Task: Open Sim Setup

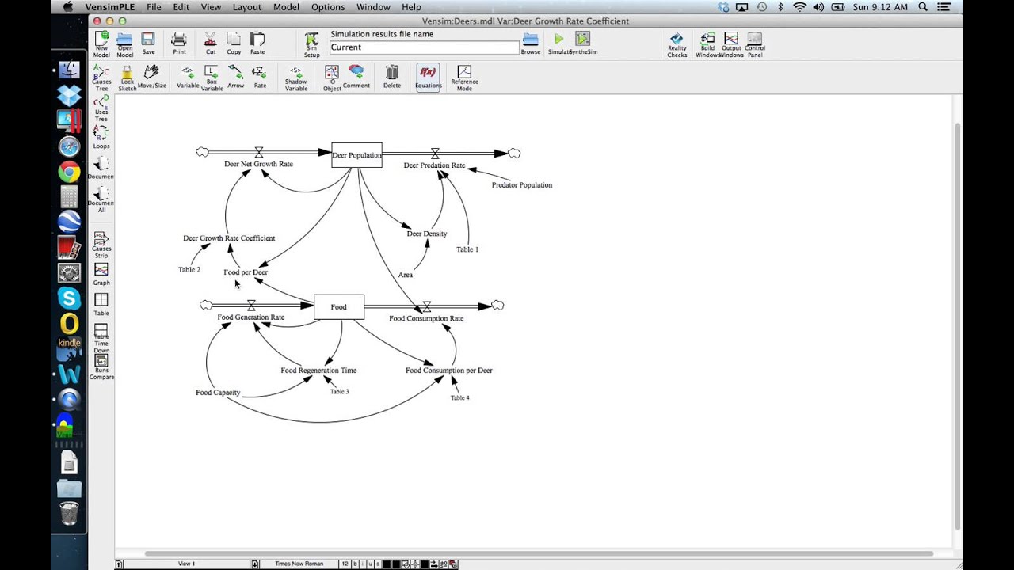Action: [x=312, y=44]
